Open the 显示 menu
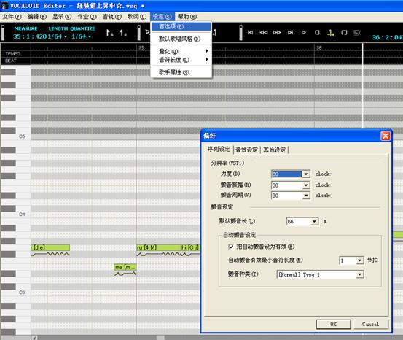Screen dimensions: 403x340 (62, 17)
